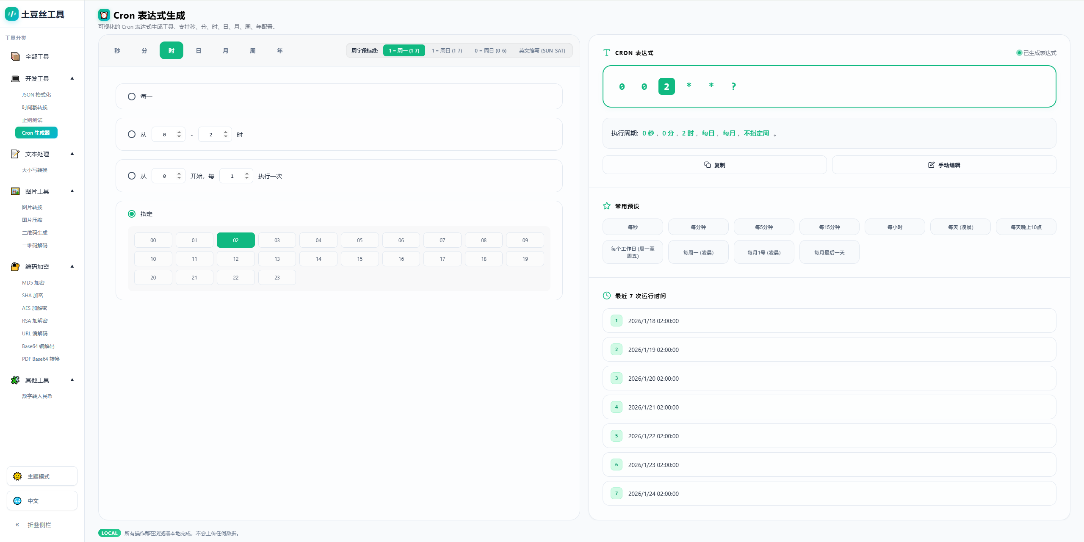Click the 中文 language globe icon
Screen dimensions: 1084x542
17,501
